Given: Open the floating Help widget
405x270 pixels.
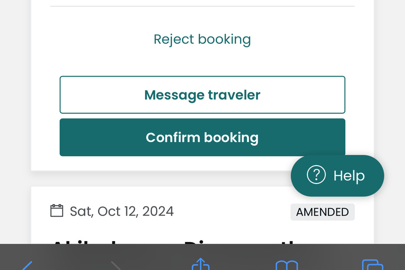Looking at the screenshot, I should point(337,176).
